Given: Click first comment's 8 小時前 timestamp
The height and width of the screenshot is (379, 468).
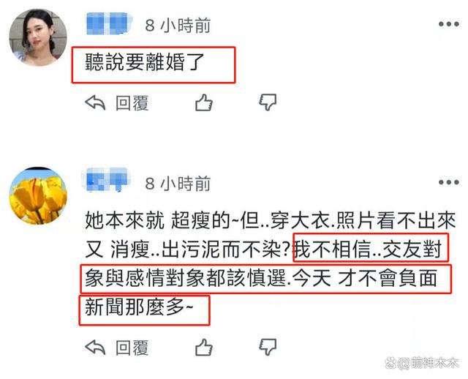Looking at the screenshot, I should [x=178, y=25].
